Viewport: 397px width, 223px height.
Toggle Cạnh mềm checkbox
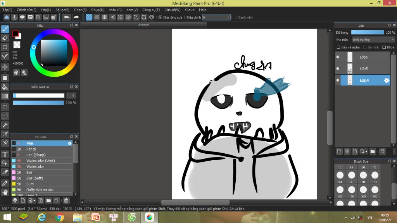[x=235, y=17]
